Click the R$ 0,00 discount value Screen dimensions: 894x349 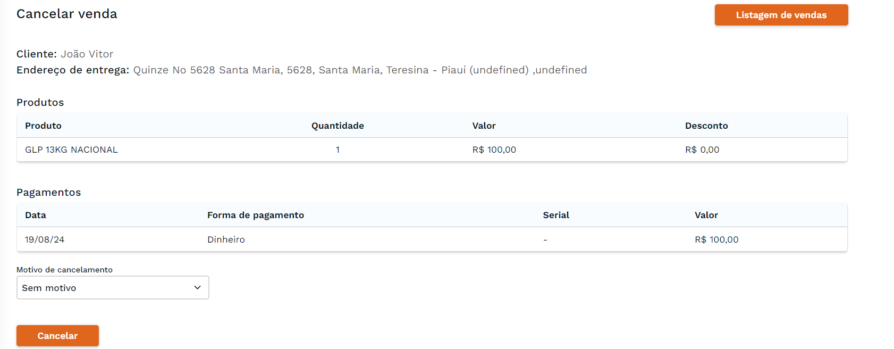(x=702, y=150)
